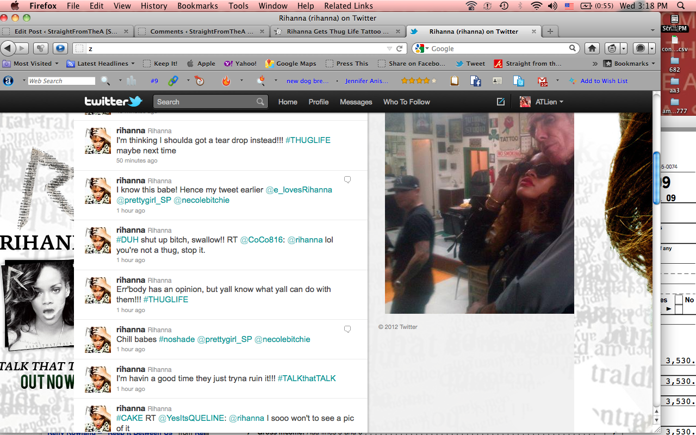The width and height of the screenshot is (696, 435).
Task: Enlarge the tattoo shop photo
Action: 479,212
